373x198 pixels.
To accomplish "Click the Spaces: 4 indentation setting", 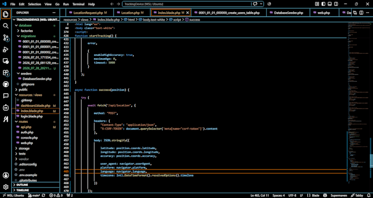I will tap(278, 195).
